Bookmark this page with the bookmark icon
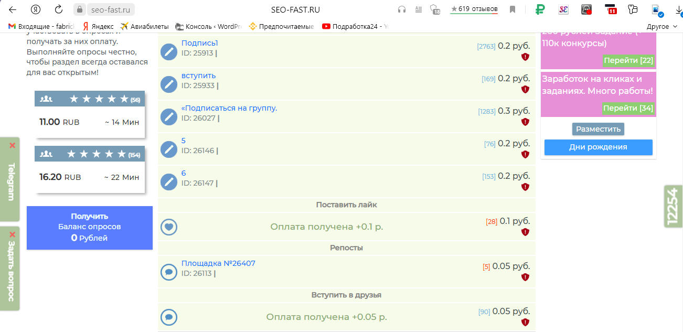The image size is (683, 332). (x=513, y=9)
